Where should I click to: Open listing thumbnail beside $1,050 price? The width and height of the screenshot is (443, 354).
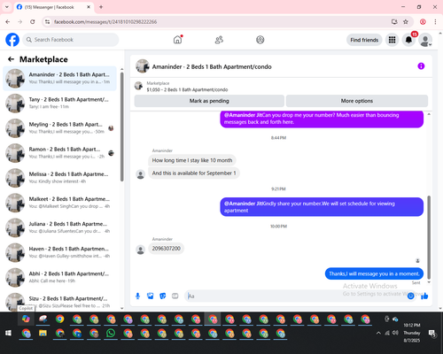(x=138, y=86)
